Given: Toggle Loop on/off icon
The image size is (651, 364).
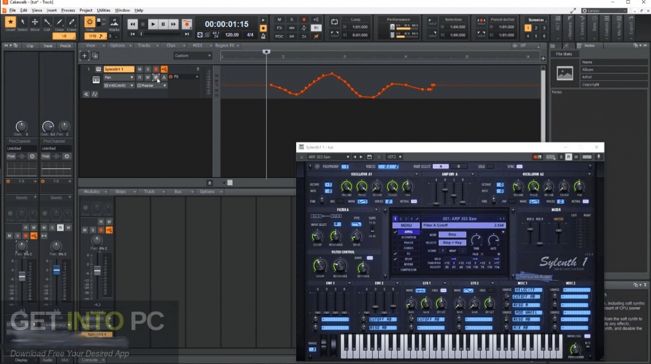Looking at the screenshot, I should [x=334, y=22].
